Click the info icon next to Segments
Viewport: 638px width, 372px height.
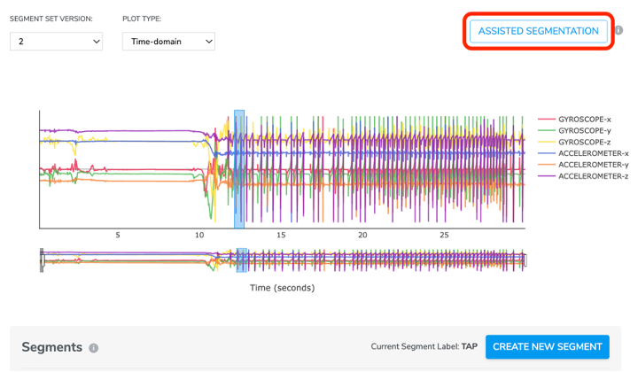(94, 348)
